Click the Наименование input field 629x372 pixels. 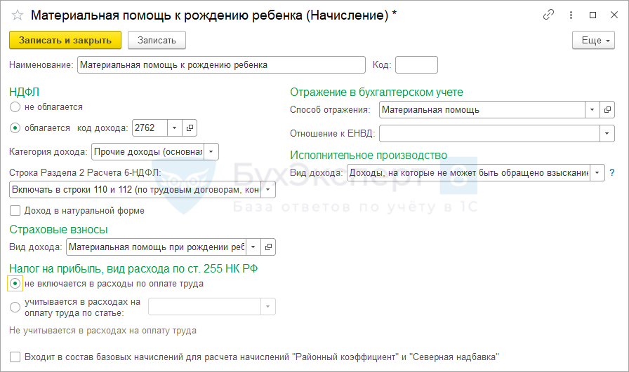click(221, 65)
